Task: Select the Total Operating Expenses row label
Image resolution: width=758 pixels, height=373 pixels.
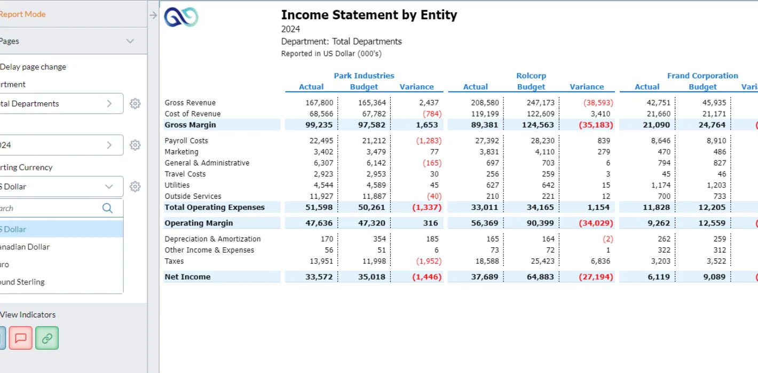Action: coord(215,207)
